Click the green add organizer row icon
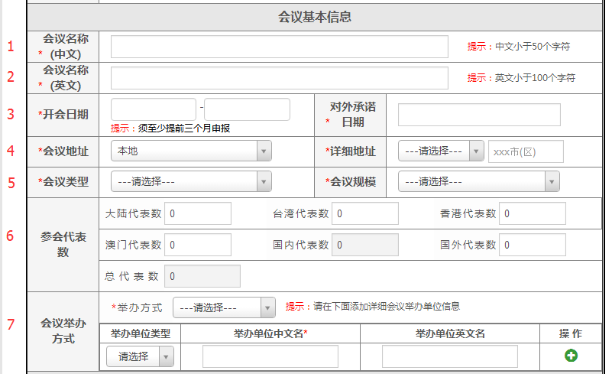 (x=571, y=356)
